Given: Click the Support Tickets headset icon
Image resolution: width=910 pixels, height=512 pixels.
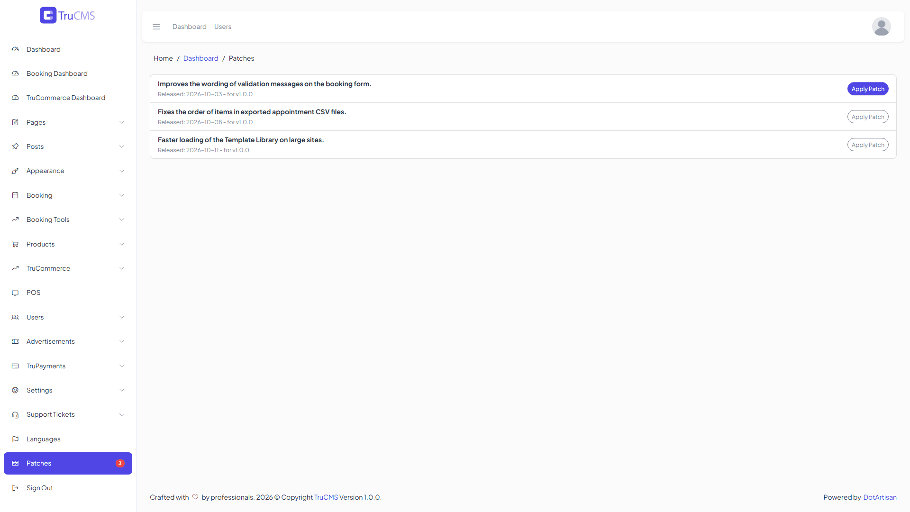Looking at the screenshot, I should (x=15, y=415).
